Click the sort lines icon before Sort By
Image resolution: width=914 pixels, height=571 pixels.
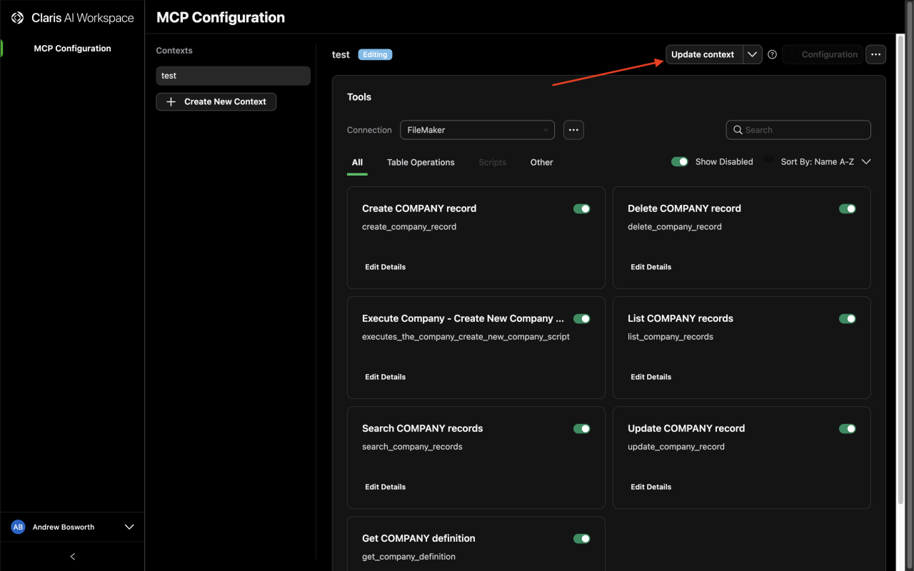point(768,161)
